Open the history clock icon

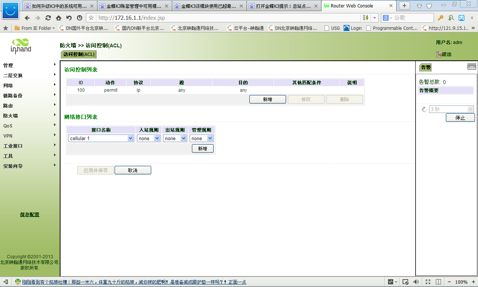[x=80, y=18]
